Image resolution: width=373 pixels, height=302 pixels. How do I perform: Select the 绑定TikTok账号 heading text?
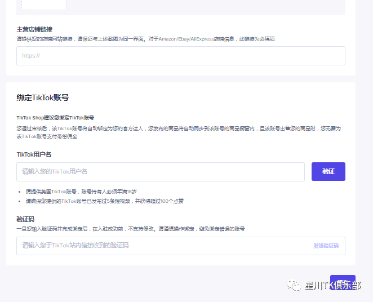click(43, 97)
